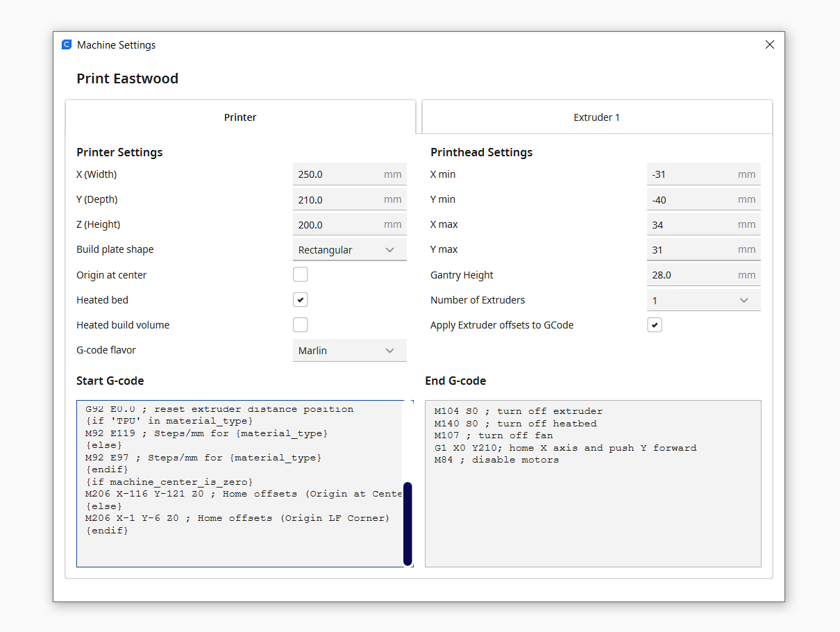Click the 'Printer Settings' heading
This screenshot has width=840, height=632.
[119, 152]
